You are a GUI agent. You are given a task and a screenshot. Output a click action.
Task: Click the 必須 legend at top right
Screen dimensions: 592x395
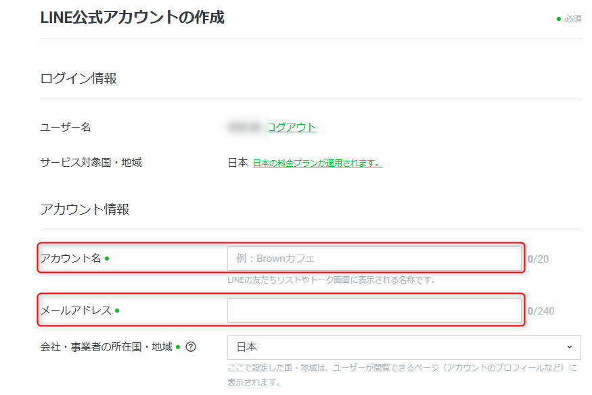click(572, 19)
